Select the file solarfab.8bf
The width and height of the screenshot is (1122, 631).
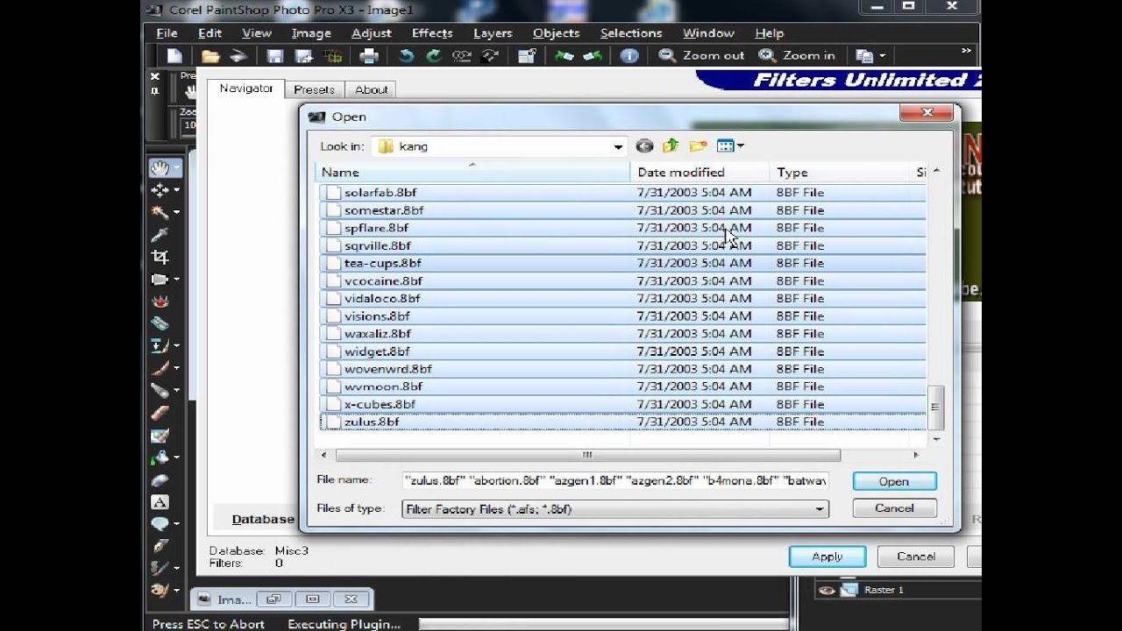coord(380,193)
